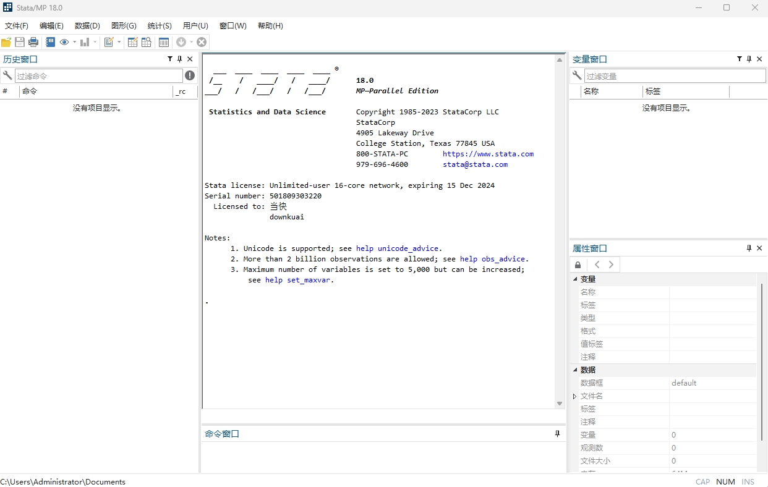Open Data Editor in edit mode
Image resolution: width=768 pixels, height=487 pixels.
[132, 42]
